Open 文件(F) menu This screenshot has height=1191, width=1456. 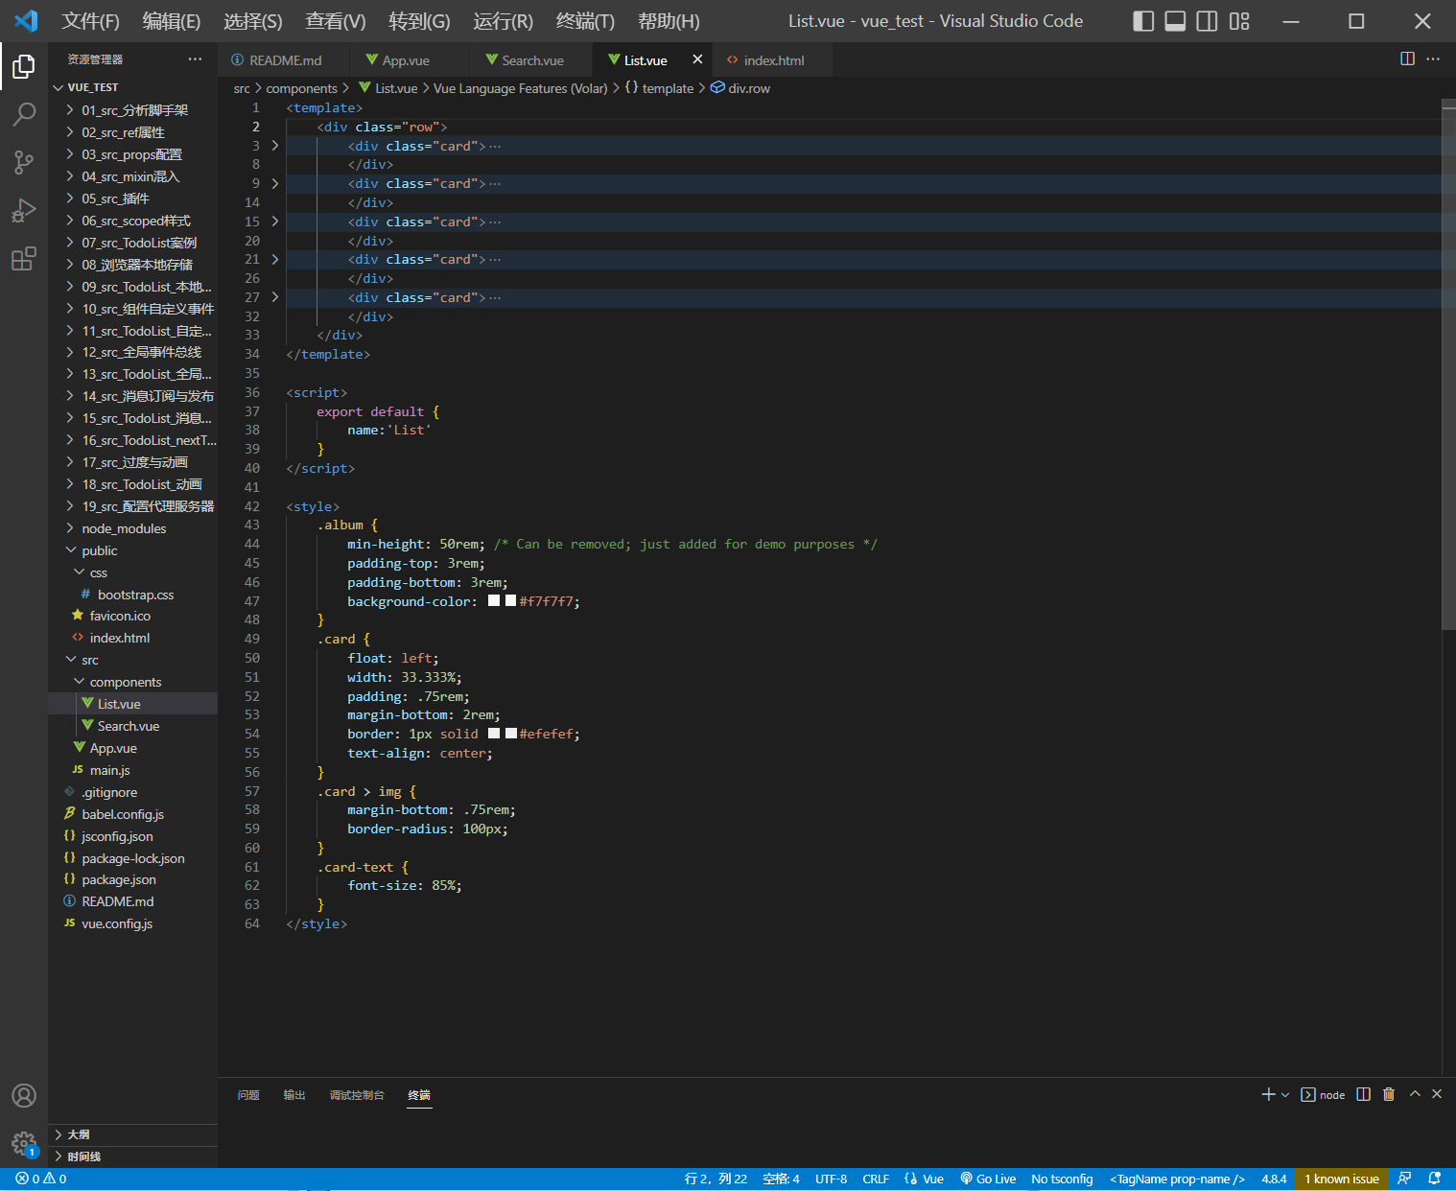[x=91, y=21]
